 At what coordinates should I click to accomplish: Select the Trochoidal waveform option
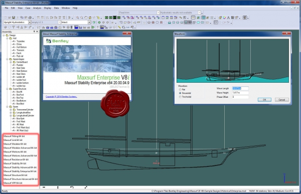click(180, 97)
